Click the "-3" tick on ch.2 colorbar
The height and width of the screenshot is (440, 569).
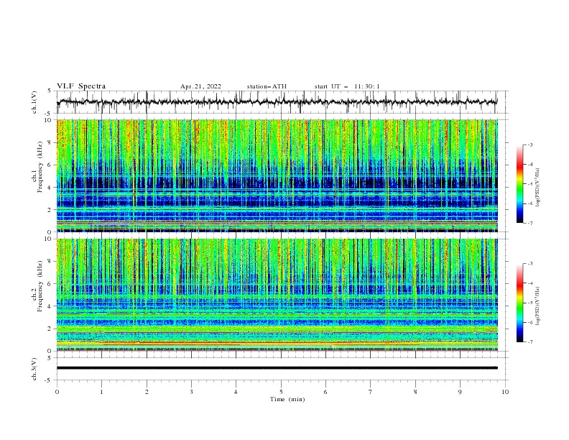pos(530,264)
